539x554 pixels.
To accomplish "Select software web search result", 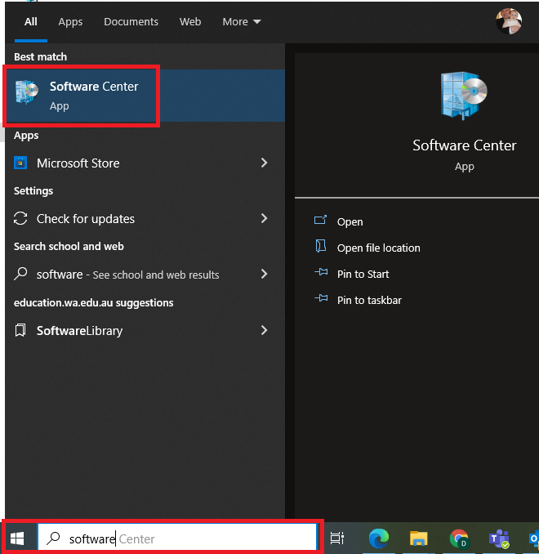I will coord(145,275).
